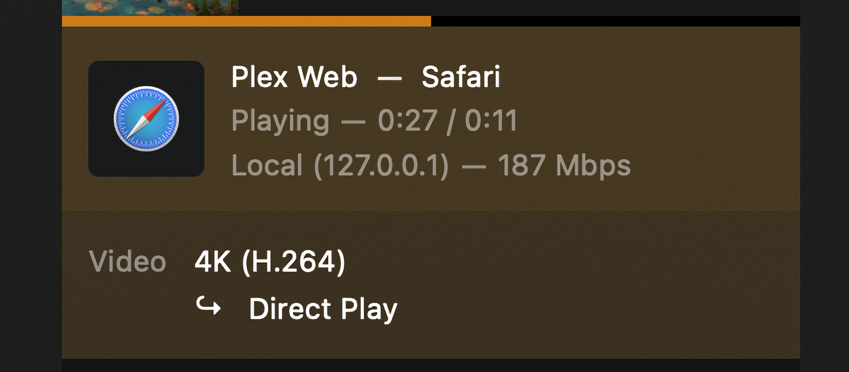Image resolution: width=849 pixels, height=372 pixels.
Task: Select the artwork thumbnail above the progress bar
Action: 150,7
